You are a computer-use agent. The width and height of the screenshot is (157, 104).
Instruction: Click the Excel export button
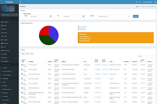(28, 54)
